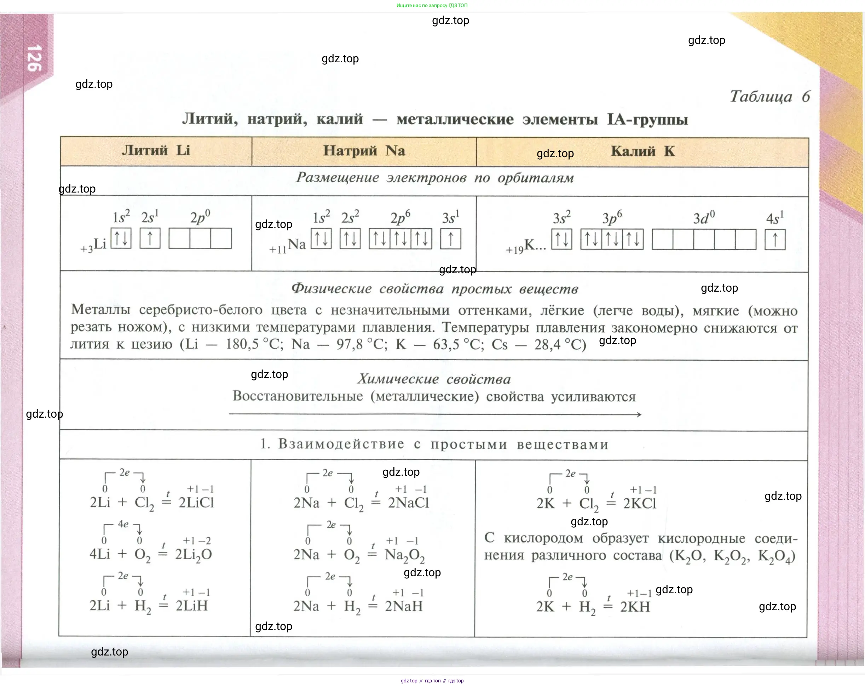Click the lithium 1s² orbital box

pyautogui.click(x=121, y=238)
